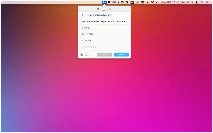Click the date and time in menu bar

pyautogui.click(x=183, y=2)
